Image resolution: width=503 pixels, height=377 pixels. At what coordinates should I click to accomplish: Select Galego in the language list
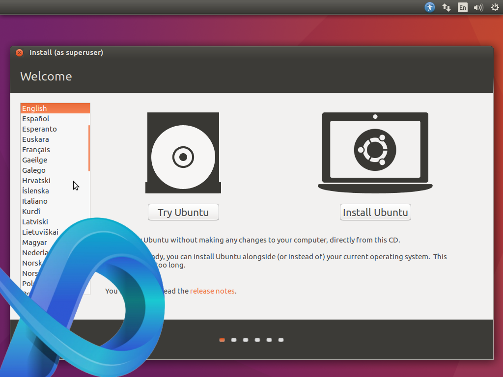tap(55, 170)
